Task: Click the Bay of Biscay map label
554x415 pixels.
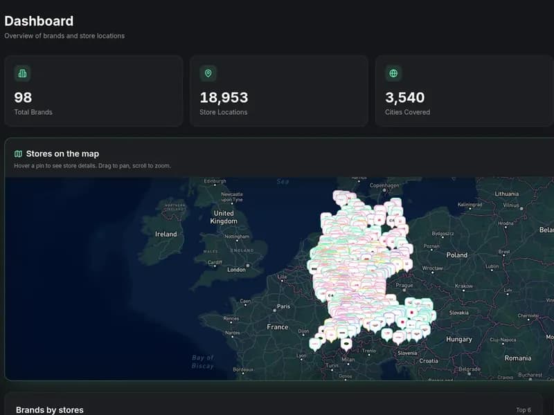Action: pyautogui.click(x=202, y=362)
